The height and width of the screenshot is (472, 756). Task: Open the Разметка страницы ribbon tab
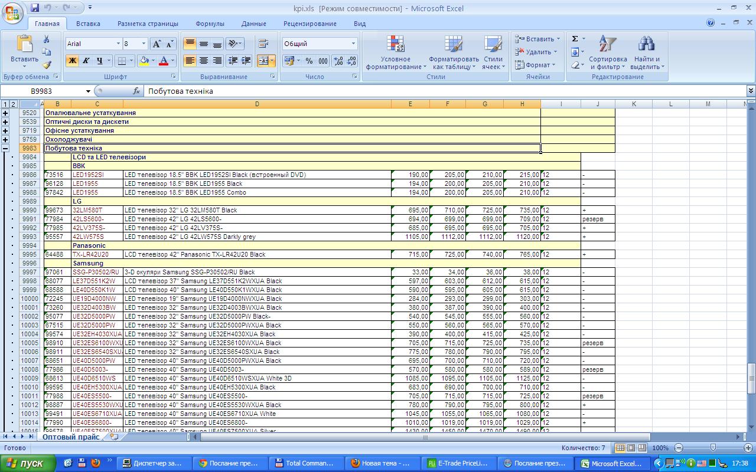click(x=148, y=24)
